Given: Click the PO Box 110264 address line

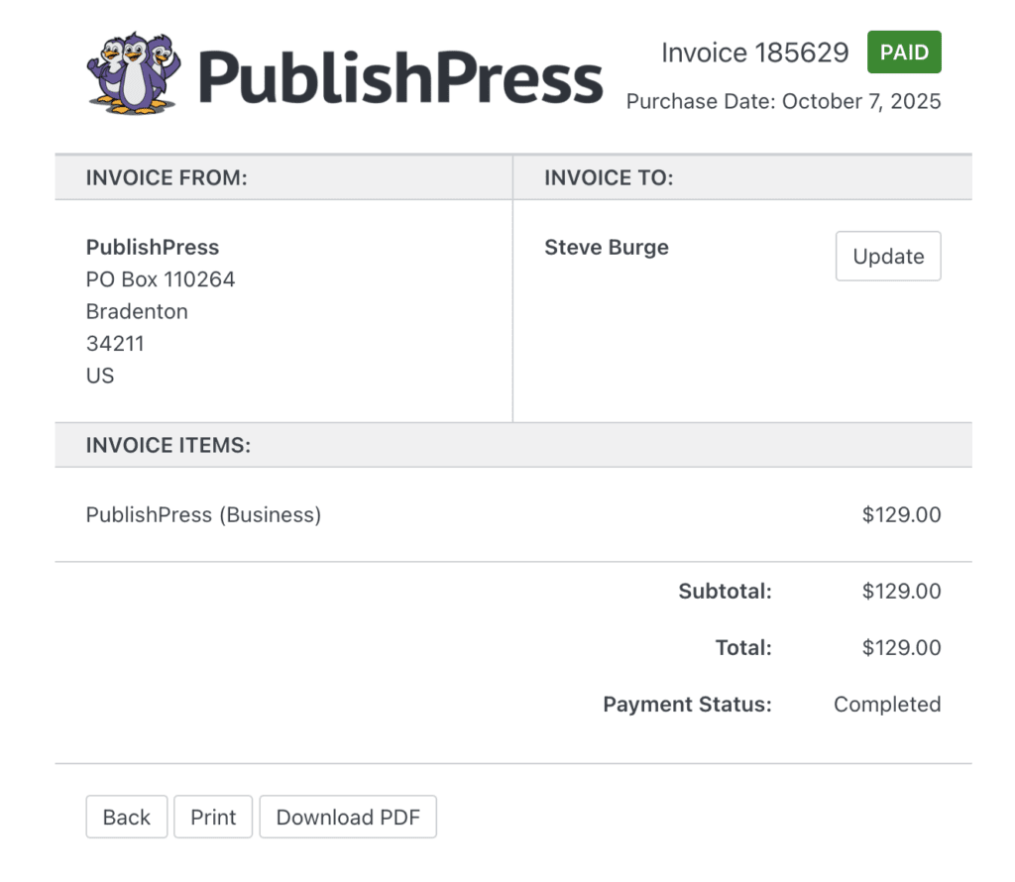Looking at the screenshot, I should coord(160,278).
